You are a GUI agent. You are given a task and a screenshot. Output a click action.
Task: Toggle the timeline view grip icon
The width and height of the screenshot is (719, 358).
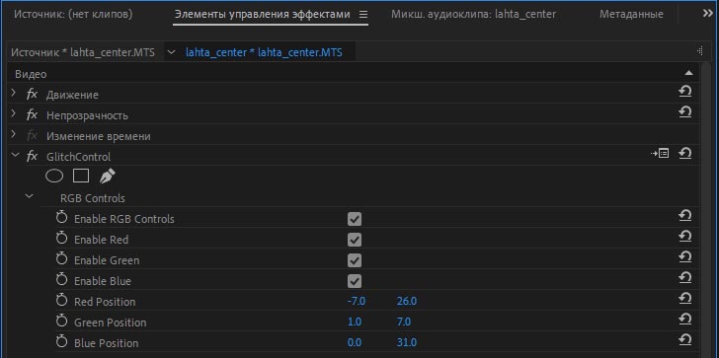coord(699,51)
